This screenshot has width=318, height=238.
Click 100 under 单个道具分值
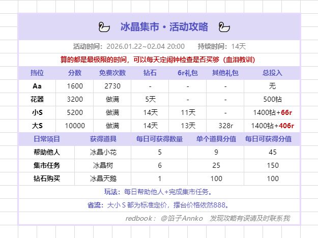(216, 178)
